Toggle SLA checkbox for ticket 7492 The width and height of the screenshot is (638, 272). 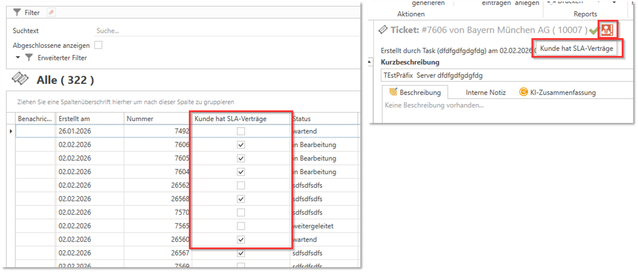tap(241, 131)
